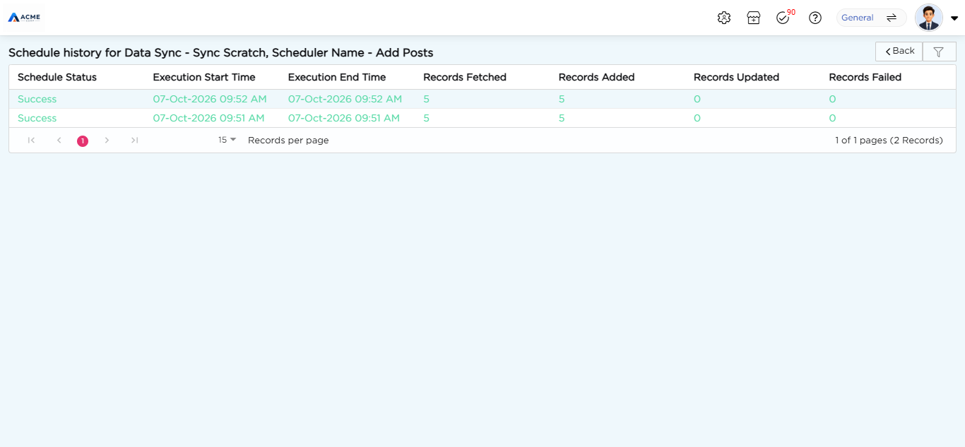Click the user avatar picture
This screenshot has height=447, width=965.
[928, 18]
